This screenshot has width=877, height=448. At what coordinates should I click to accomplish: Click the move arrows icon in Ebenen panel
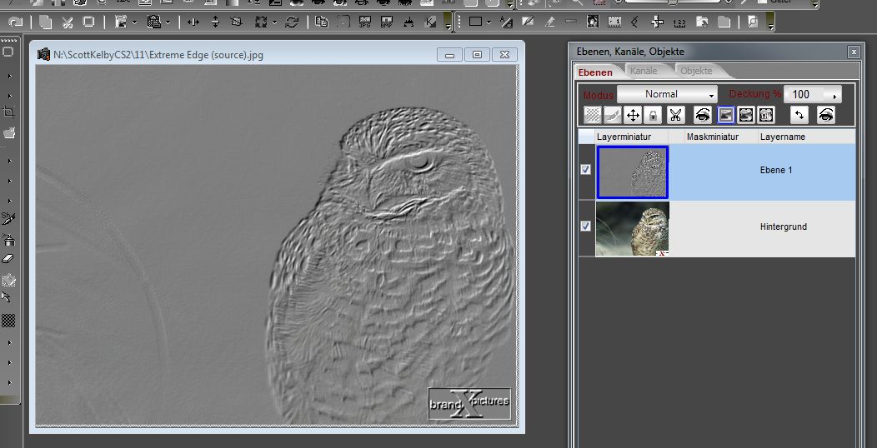tap(633, 116)
